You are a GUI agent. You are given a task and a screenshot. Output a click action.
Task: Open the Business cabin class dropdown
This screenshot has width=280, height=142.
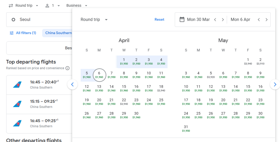pos(77,5)
